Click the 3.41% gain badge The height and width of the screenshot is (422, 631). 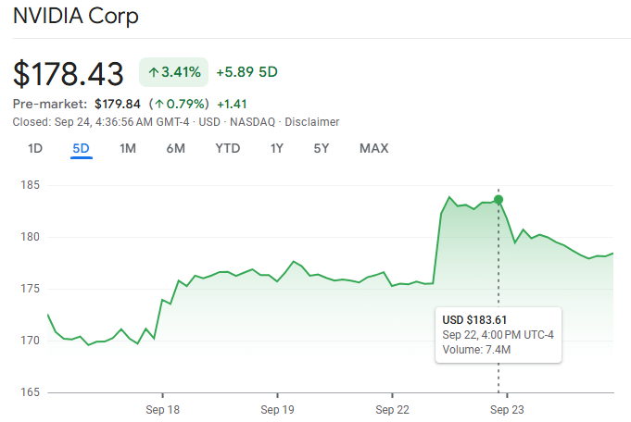174,72
